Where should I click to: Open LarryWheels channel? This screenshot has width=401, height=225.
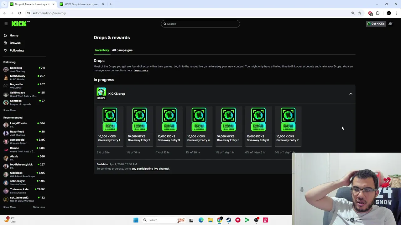click(24, 125)
